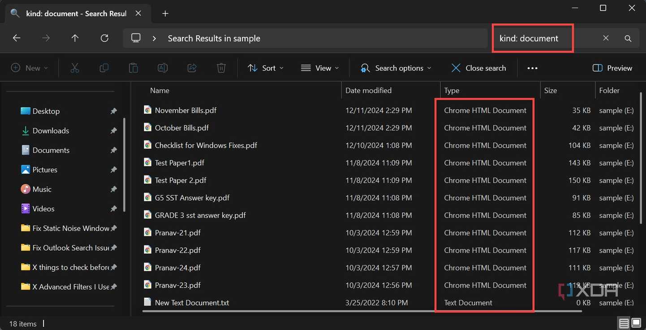Select Test Paper 2.pdf
Screen dimensions: 646x330
pos(181,180)
